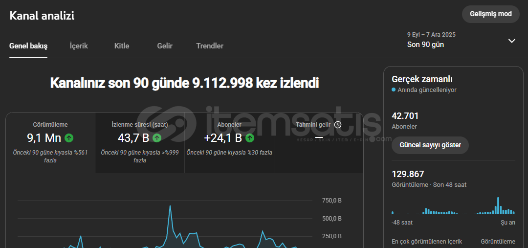Click the 42.701 subscriber count
The image size is (528, 248).
[x=405, y=116]
